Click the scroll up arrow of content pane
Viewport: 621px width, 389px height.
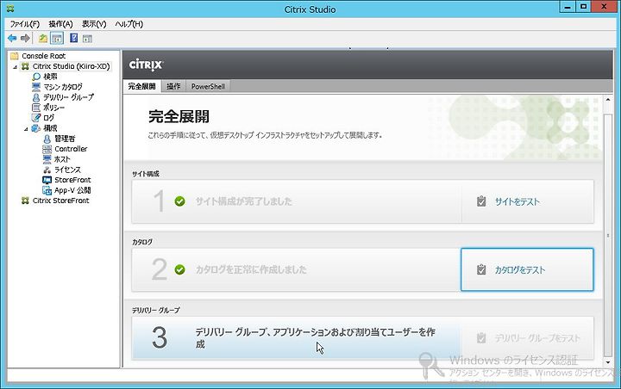coord(608,100)
